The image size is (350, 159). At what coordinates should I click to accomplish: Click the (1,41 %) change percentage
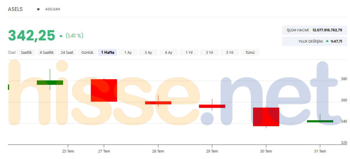[x=74, y=36]
